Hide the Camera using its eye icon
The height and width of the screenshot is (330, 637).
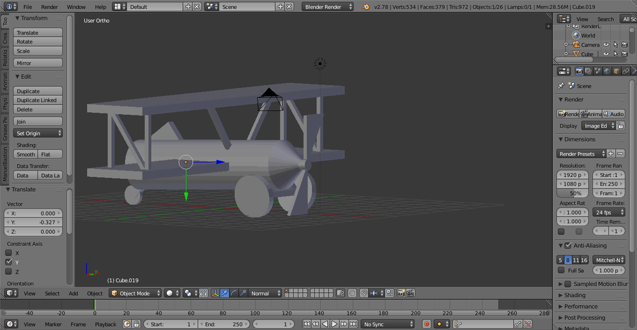click(606, 45)
